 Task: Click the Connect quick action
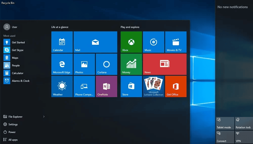225,137
